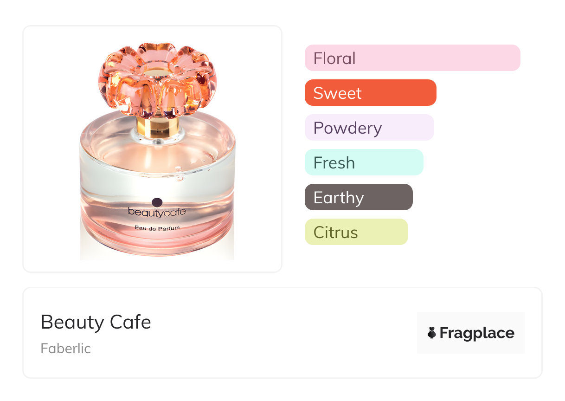Click the Fragplace bottle logo icon
565x401 pixels.
432,333
